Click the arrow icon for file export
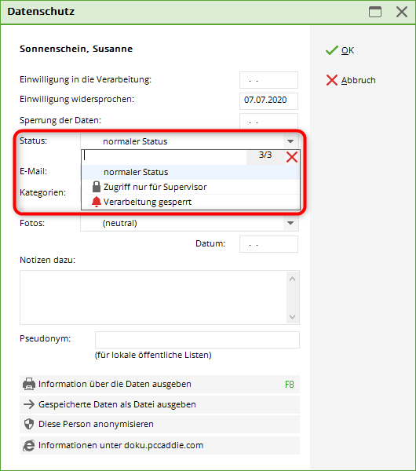416x471 pixels. click(29, 404)
